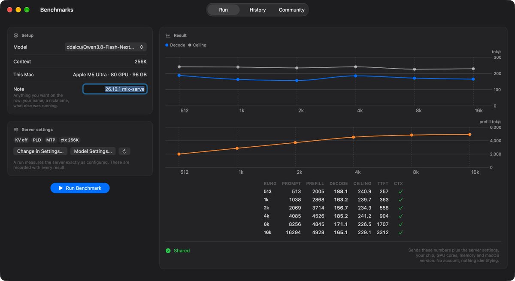This screenshot has height=281, width=515.
Task: Click the orange prefill point at 16k
Action: 470,135
